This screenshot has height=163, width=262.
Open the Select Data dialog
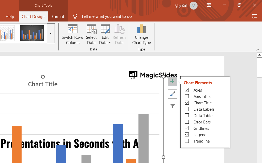pos(91,35)
